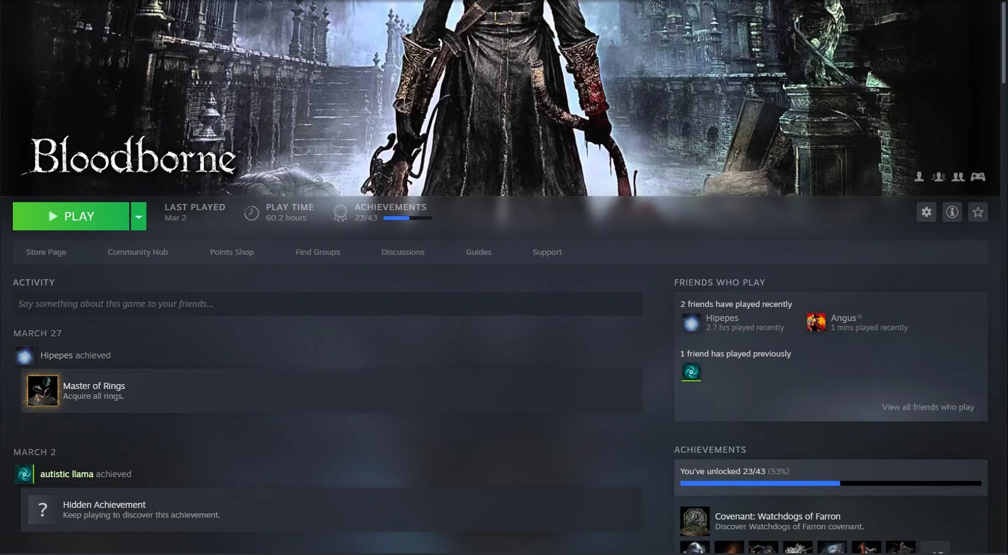1008x555 pixels.
Task: Click the play time clock icon
Action: coord(251,213)
